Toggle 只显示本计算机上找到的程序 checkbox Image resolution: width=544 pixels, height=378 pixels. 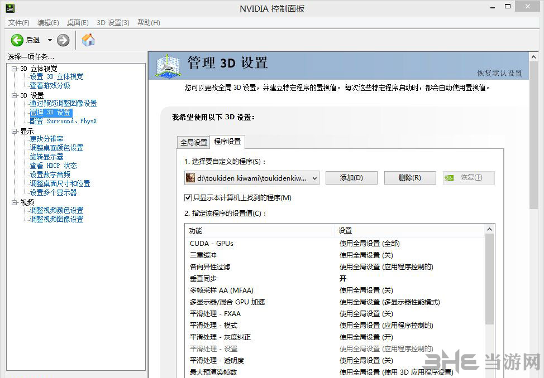pyautogui.click(x=188, y=198)
